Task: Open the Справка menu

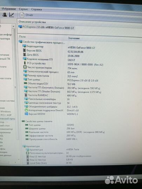Action: pos(36,9)
